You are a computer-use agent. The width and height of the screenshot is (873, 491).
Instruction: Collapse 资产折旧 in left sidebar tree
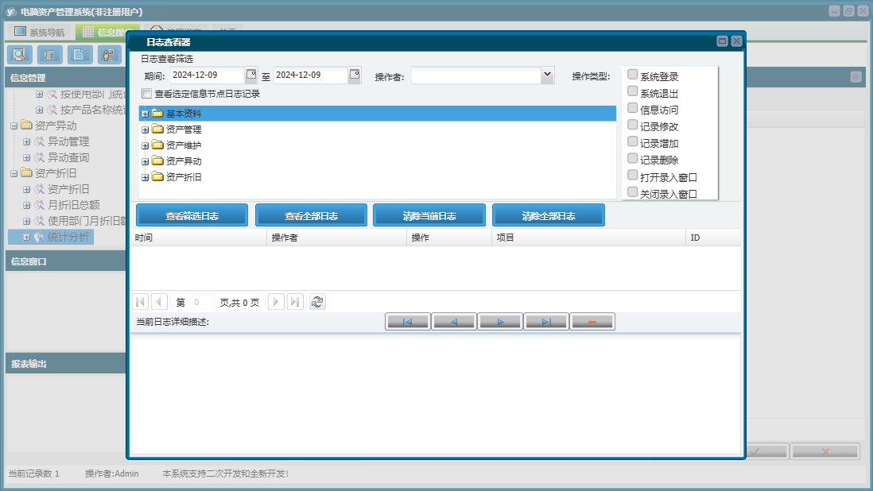pyautogui.click(x=14, y=173)
